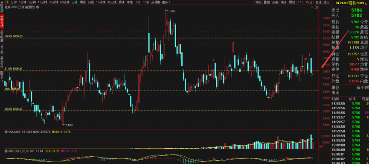Click the layout toggle icon before 分时
This screenshot has height=164, width=369.
[x=7, y=2]
